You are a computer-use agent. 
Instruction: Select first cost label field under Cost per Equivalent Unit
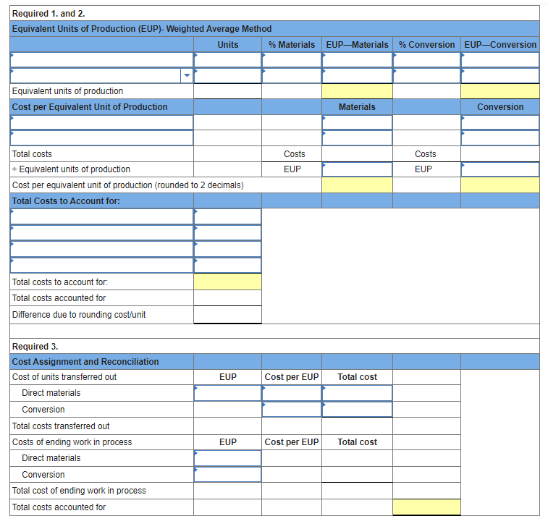(x=101, y=122)
